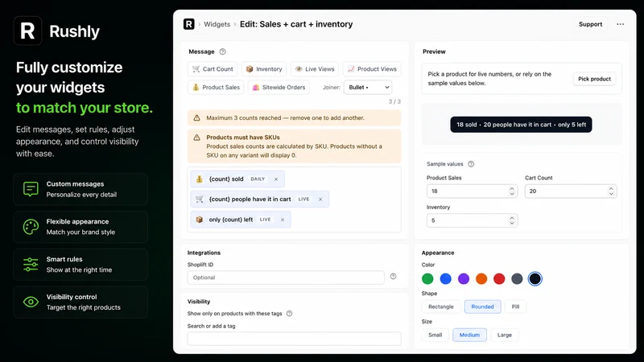Click the cart icon on cart chip
Screen dimensions: 644x362
click(200, 199)
